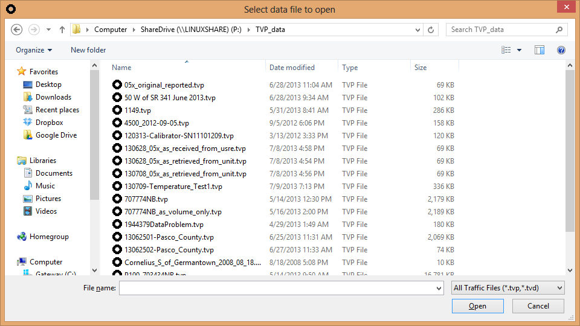
Task: Click the File name text field
Action: point(277,289)
